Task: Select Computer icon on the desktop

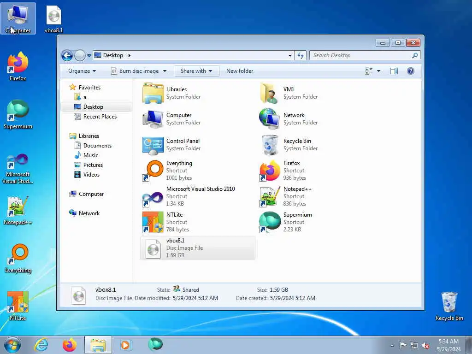Action: click(x=18, y=18)
